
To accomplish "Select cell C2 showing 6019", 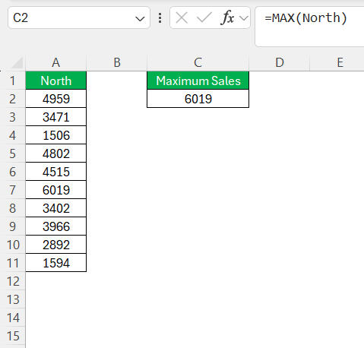I will coord(198,99).
